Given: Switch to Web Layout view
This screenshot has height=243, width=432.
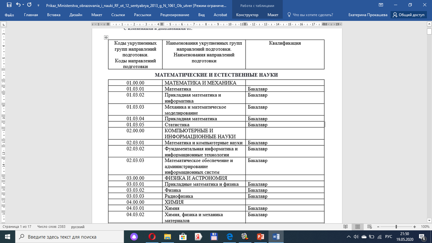Looking at the screenshot, I should (x=370, y=227).
